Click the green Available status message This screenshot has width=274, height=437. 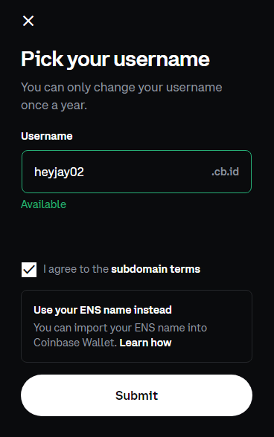44,204
